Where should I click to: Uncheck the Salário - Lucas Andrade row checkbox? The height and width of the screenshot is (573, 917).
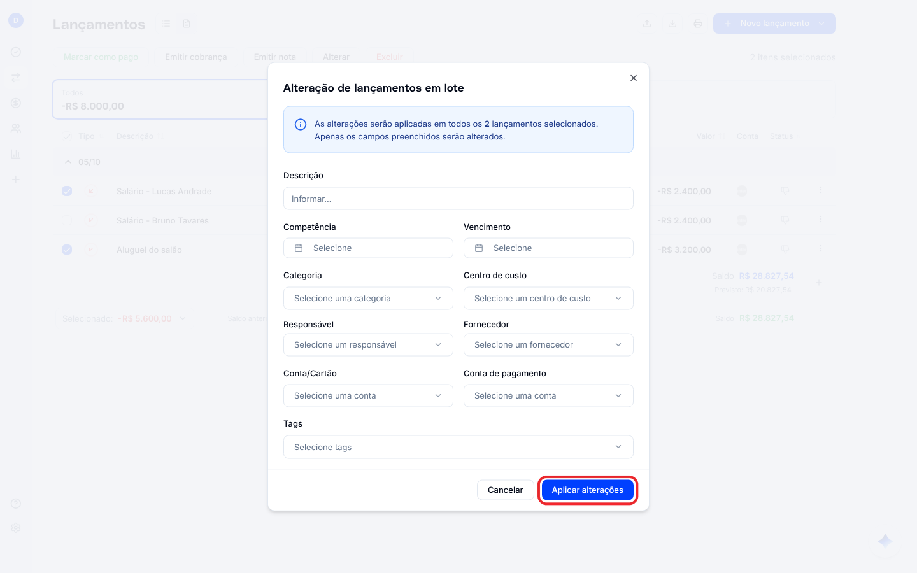click(x=67, y=191)
